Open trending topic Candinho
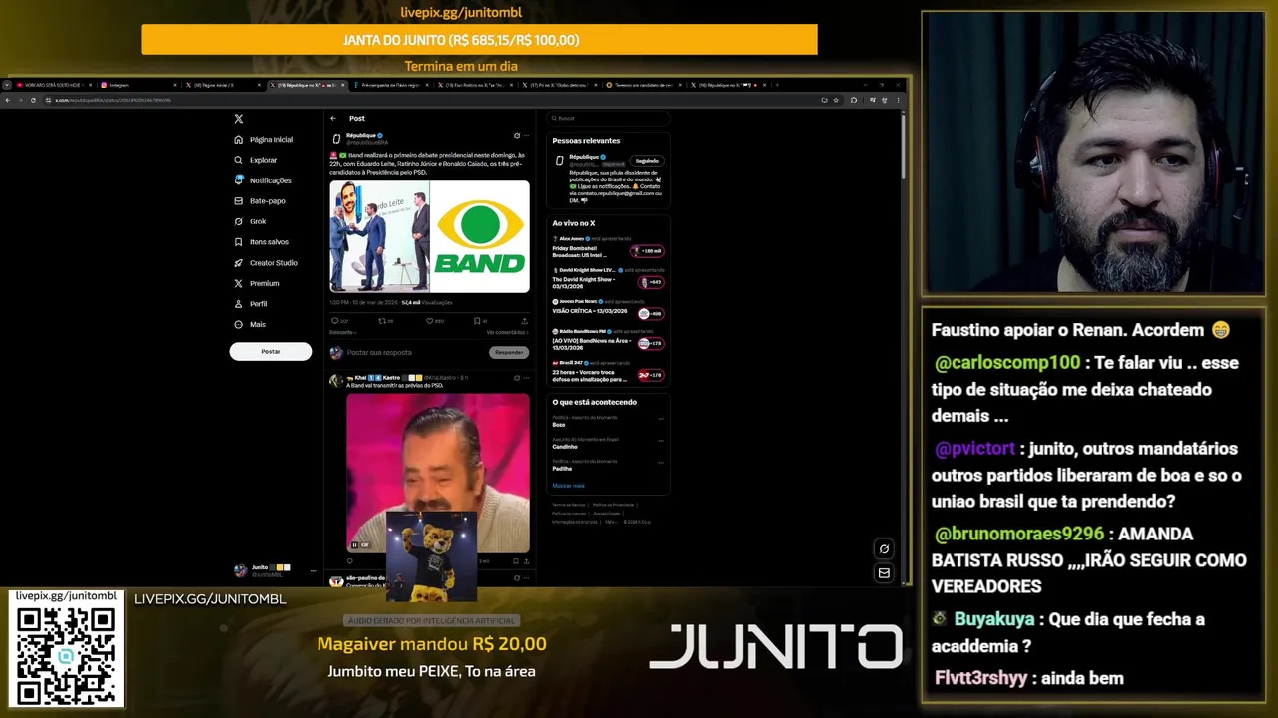The height and width of the screenshot is (718, 1278). tap(565, 446)
